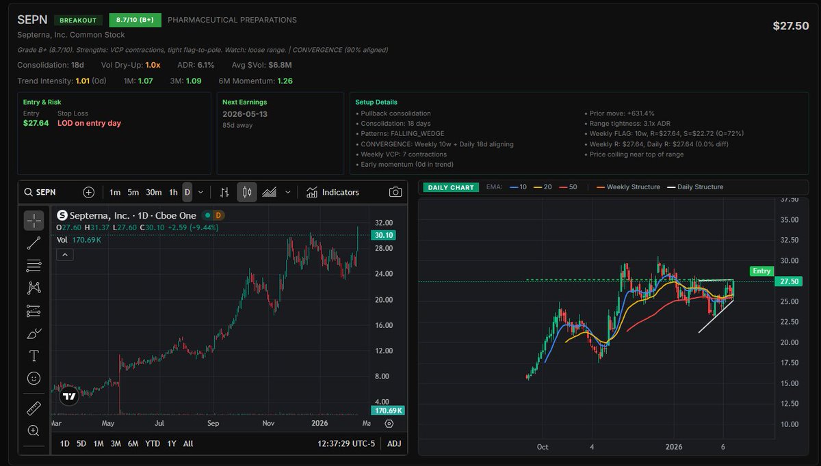Switch chart to 1m interval
Image resolution: width=821 pixels, height=466 pixels.
(x=115, y=192)
